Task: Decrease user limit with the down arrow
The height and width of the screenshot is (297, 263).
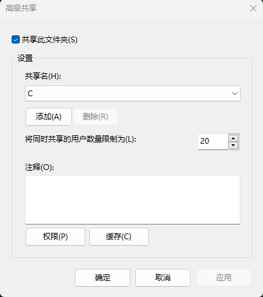Action: 233,146
